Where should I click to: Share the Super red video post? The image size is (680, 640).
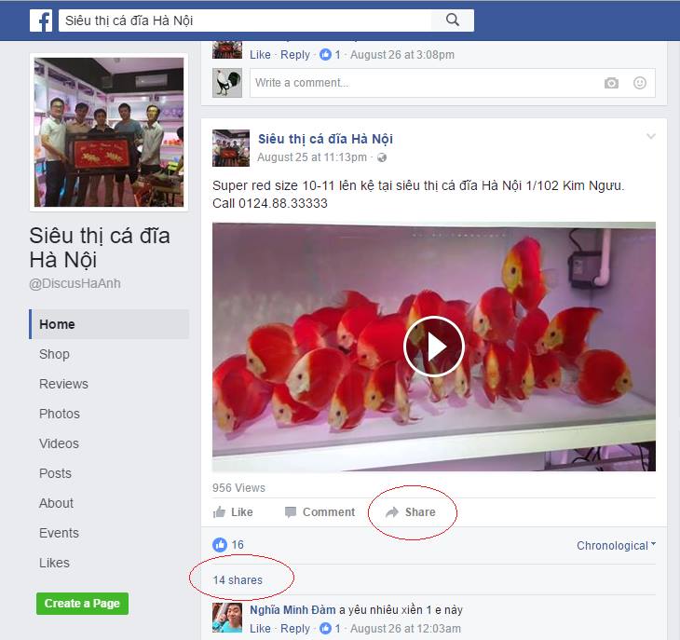click(410, 512)
